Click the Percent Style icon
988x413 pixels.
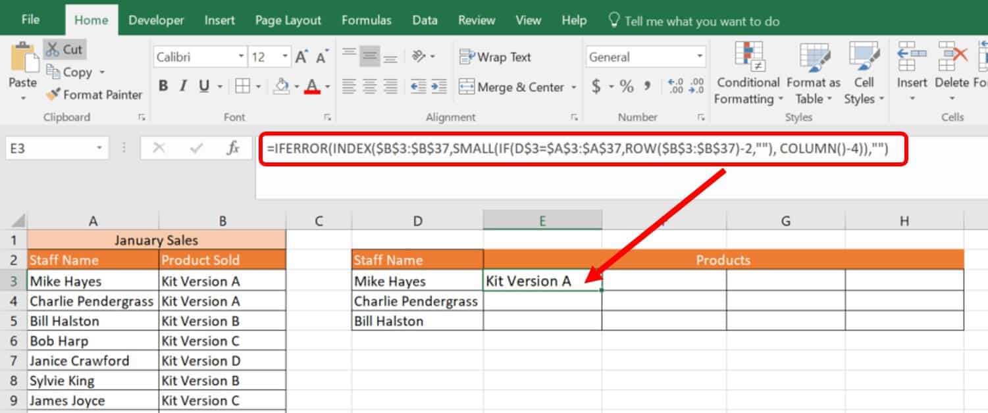626,86
